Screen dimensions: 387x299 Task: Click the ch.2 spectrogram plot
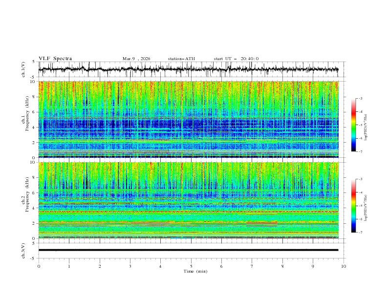click(x=188, y=200)
